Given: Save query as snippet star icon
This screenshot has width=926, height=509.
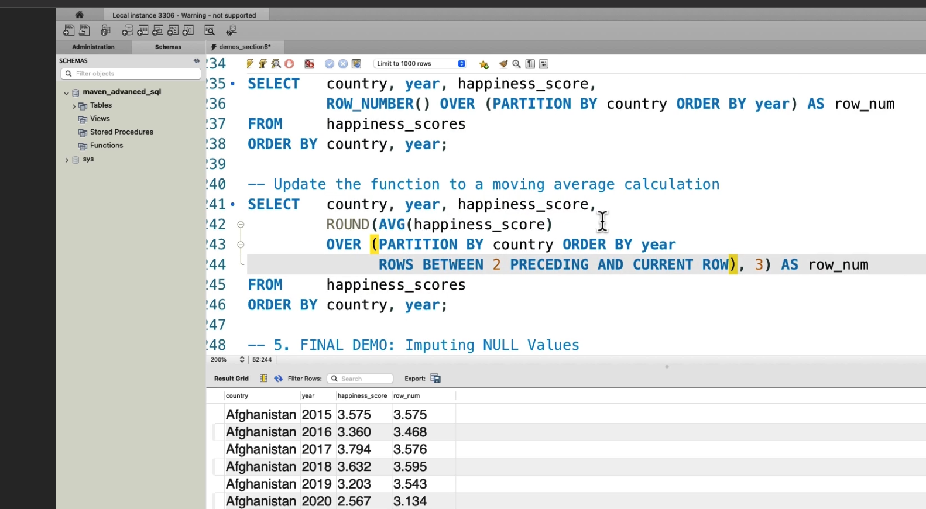Looking at the screenshot, I should pyautogui.click(x=483, y=64).
